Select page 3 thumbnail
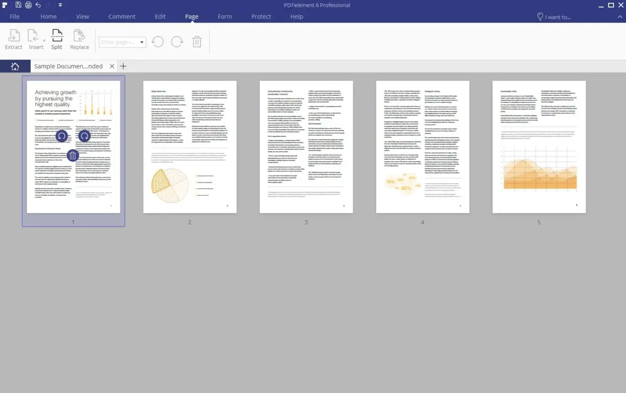The width and height of the screenshot is (626, 393). coord(306,147)
